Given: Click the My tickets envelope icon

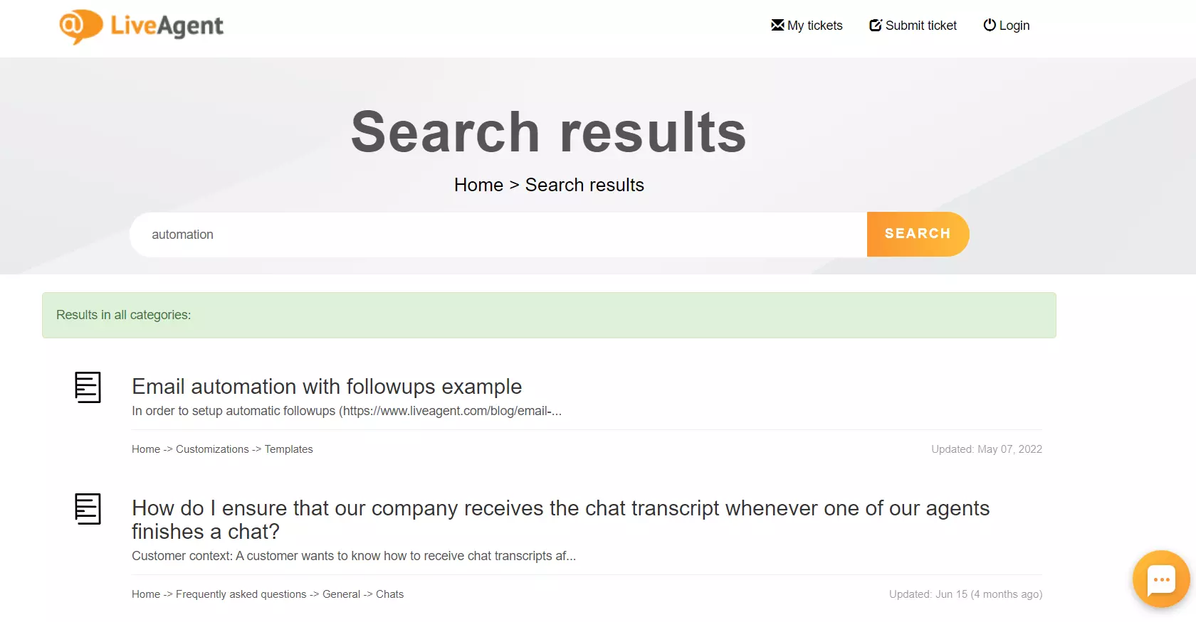Looking at the screenshot, I should pyautogui.click(x=777, y=24).
